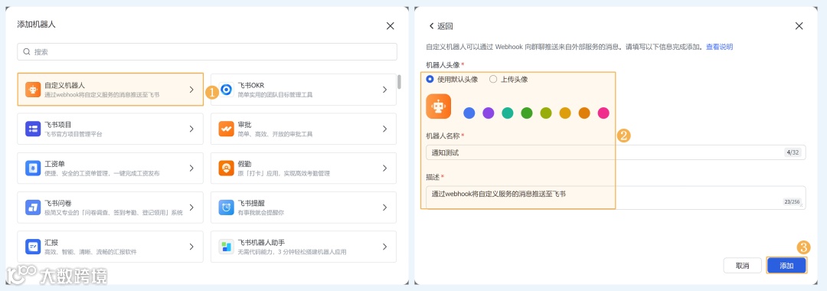Expand 自定义机器人 chevron
Screen dimensions: 827x291
[x=191, y=90]
